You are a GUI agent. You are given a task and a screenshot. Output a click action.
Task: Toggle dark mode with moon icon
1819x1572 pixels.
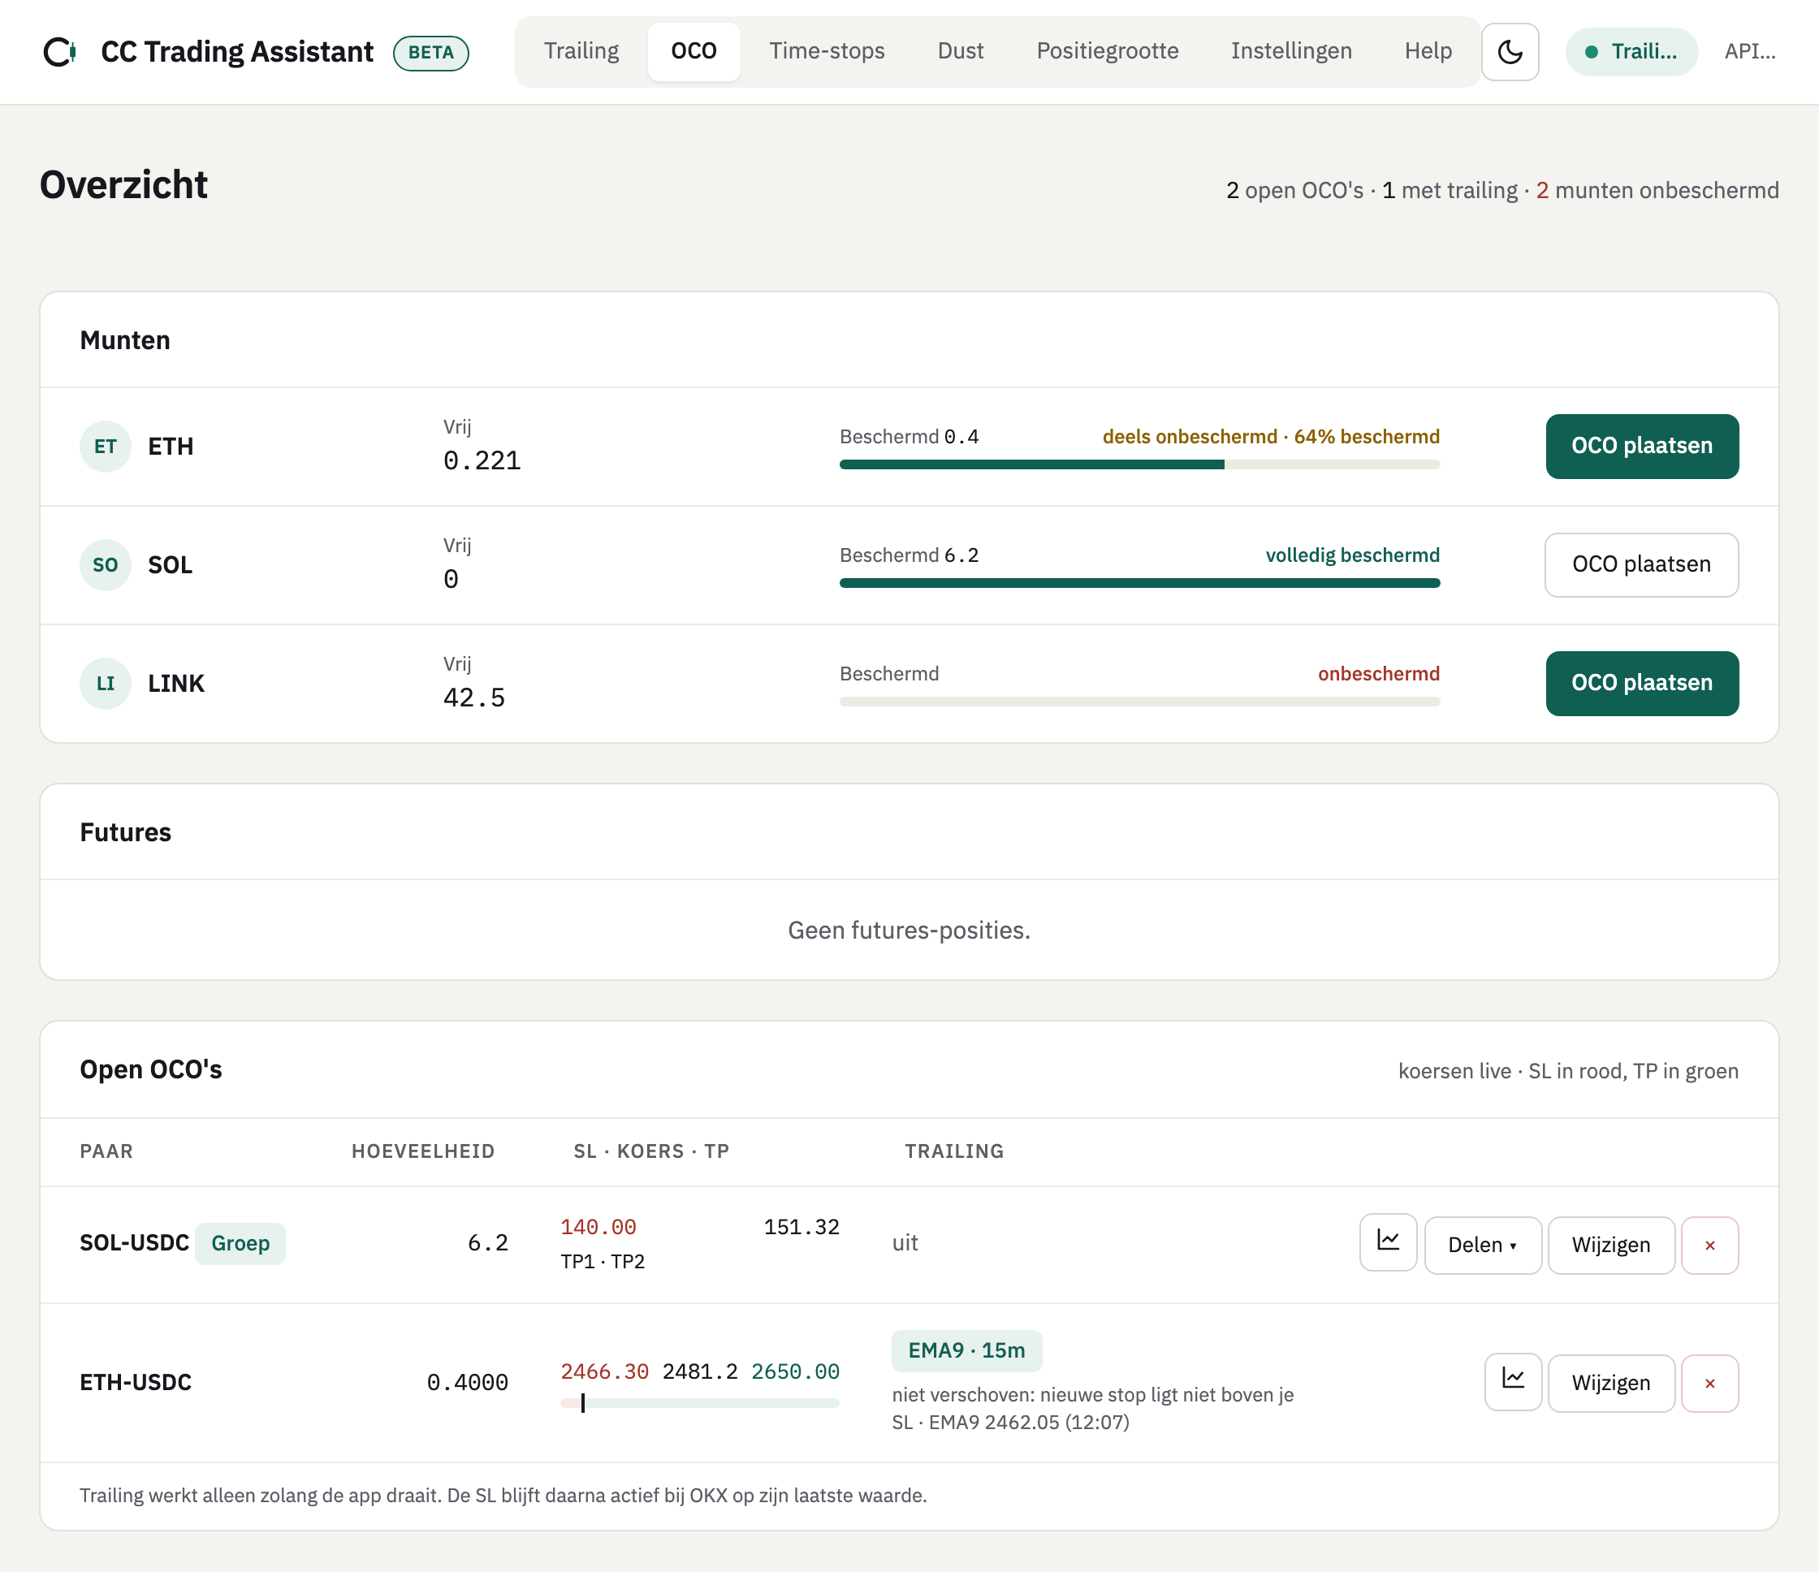[x=1509, y=52]
